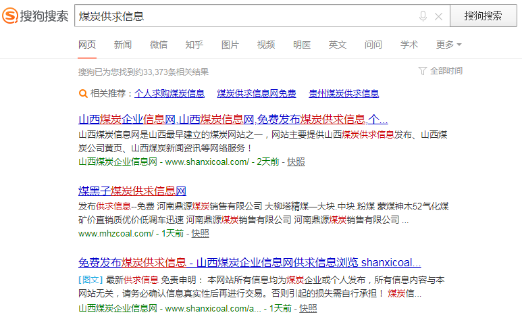
Task: Click related suggestion 个人求购煤炭信息
Action: [x=169, y=93]
